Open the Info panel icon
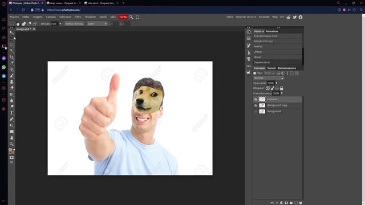 pyautogui.click(x=249, y=32)
